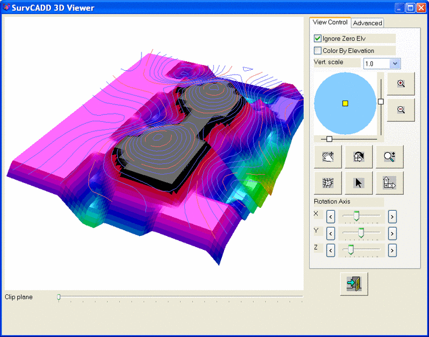Click the X axis right arrow
Screen dimensions: 429x337
tap(393, 217)
